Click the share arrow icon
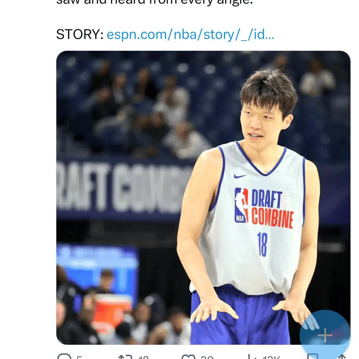 pyautogui.click(x=342, y=357)
